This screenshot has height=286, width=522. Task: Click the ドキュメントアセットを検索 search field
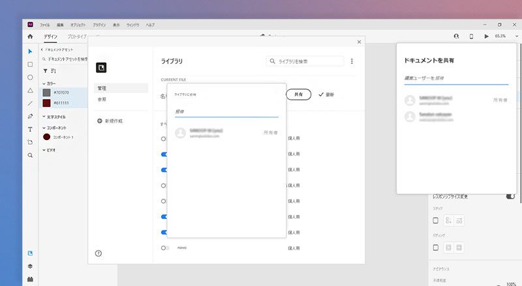(x=65, y=59)
